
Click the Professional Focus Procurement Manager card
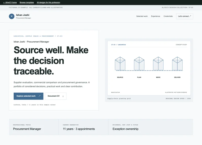tap(34, 127)
